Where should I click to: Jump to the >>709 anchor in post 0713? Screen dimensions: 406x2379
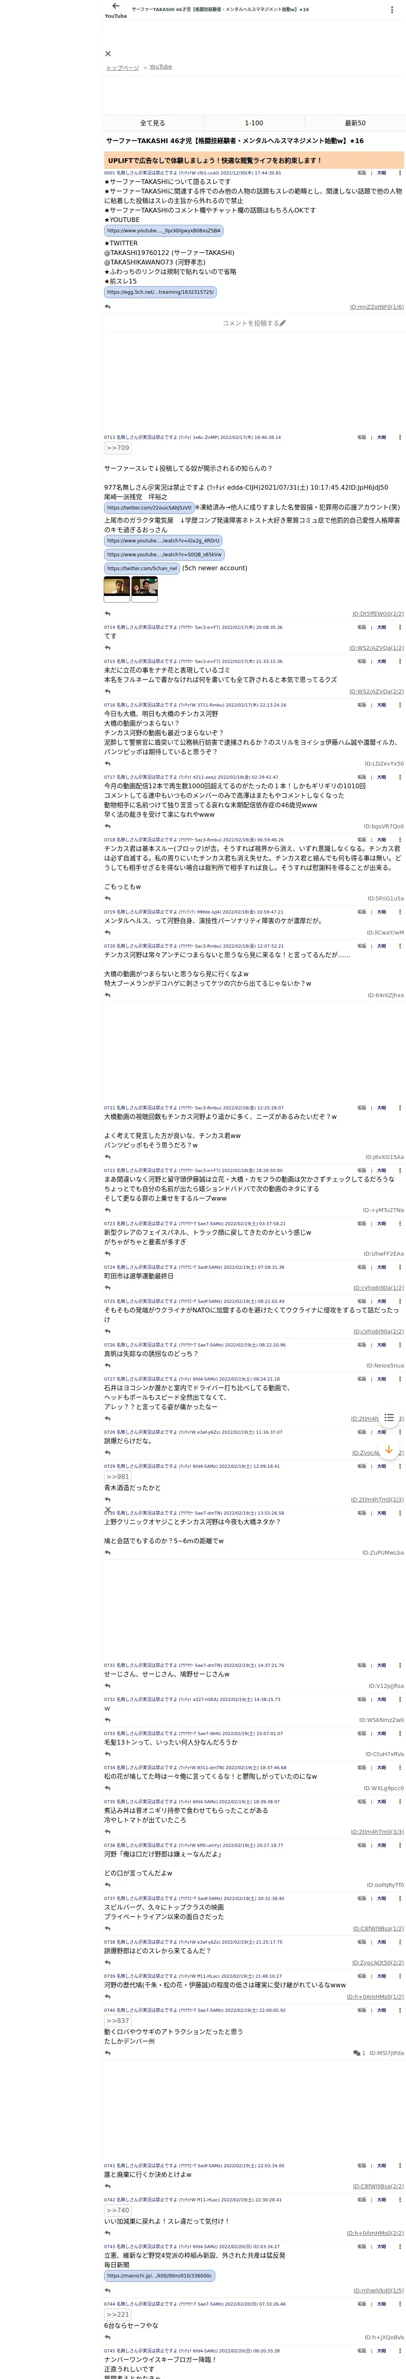coord(117,448)
